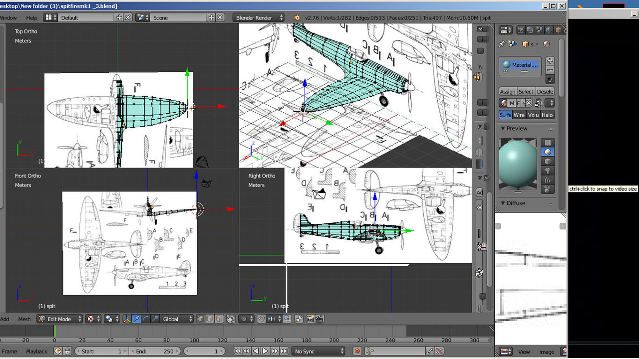Viewport: 639px width, 359px height.
Task: Choose the scale manipulator icon
Action: pos(155,319)
